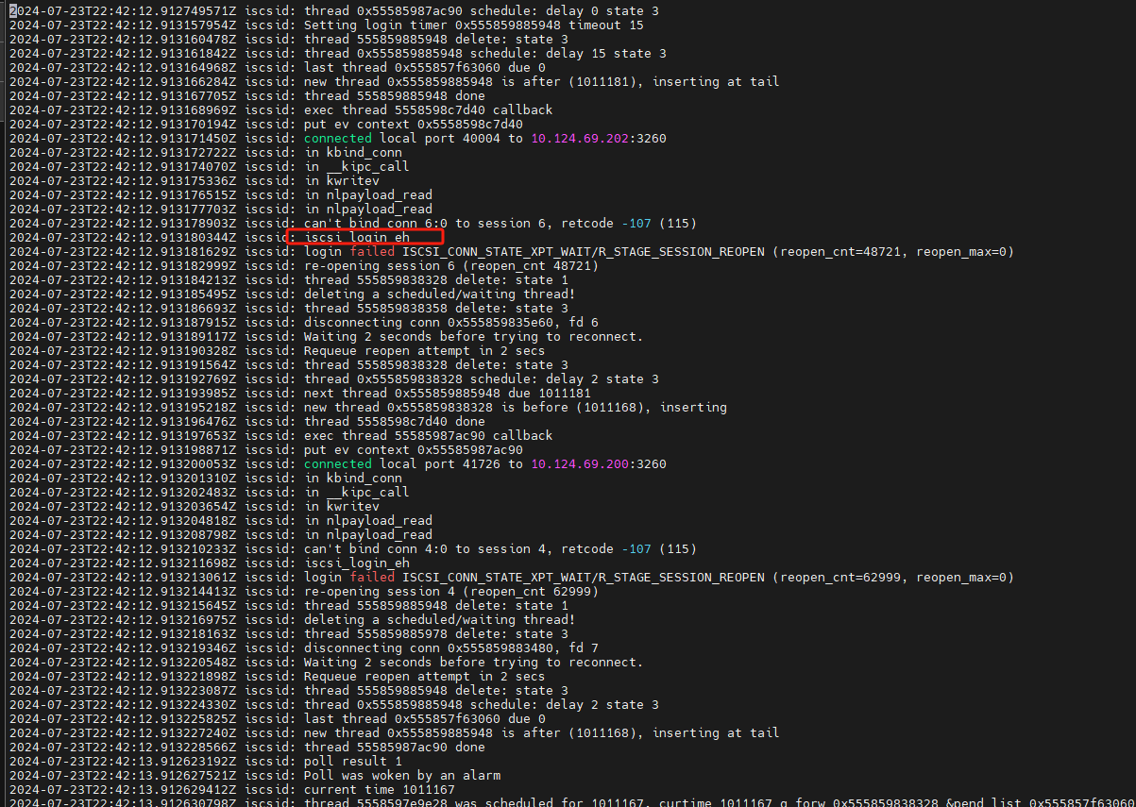This screenshot has width=1136, height=807.
Task: Click 'disconnecting conn' line with fd 7
Action: pyautogui.click(x=450, y=648)
